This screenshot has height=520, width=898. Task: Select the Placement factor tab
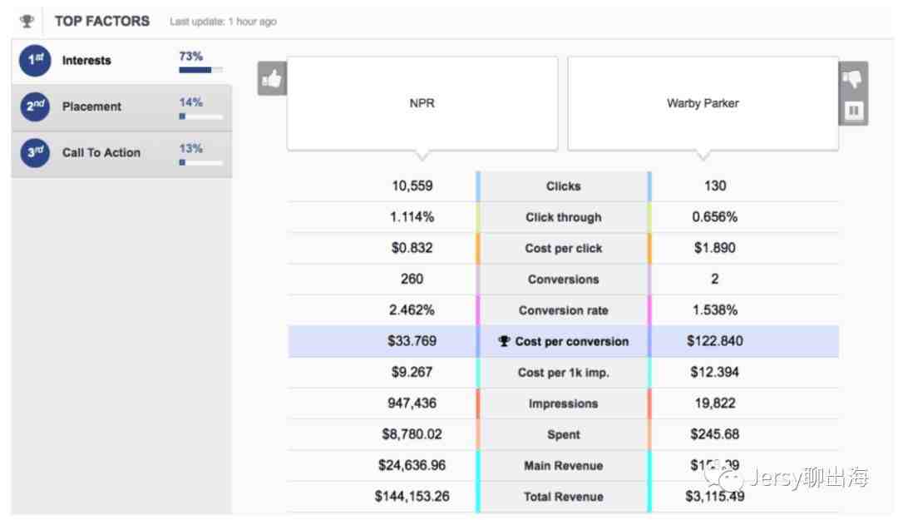tap(121, 107)
